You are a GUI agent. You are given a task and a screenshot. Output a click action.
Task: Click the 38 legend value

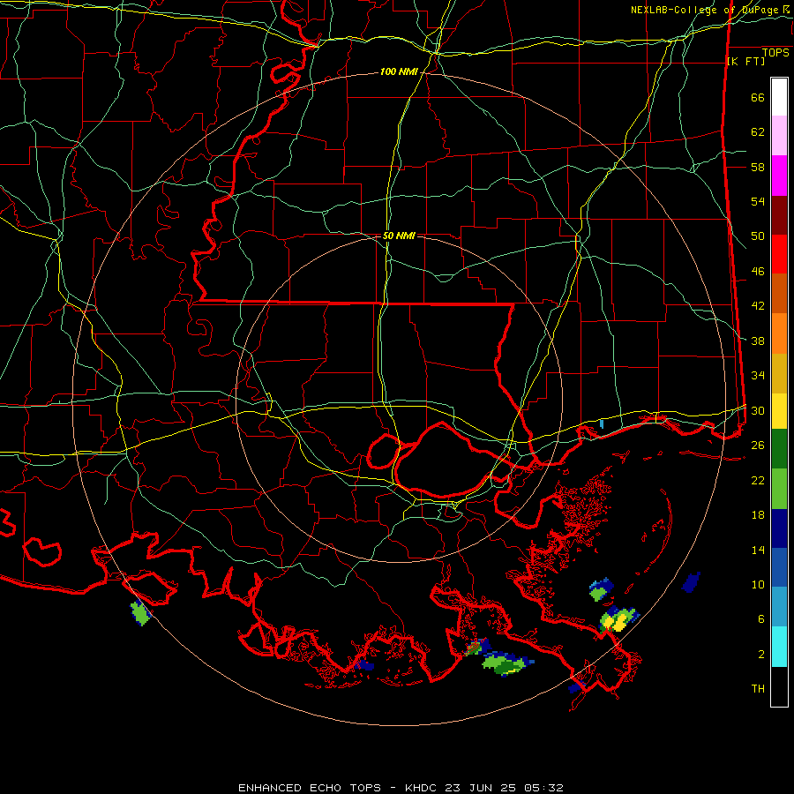(758, 341)
